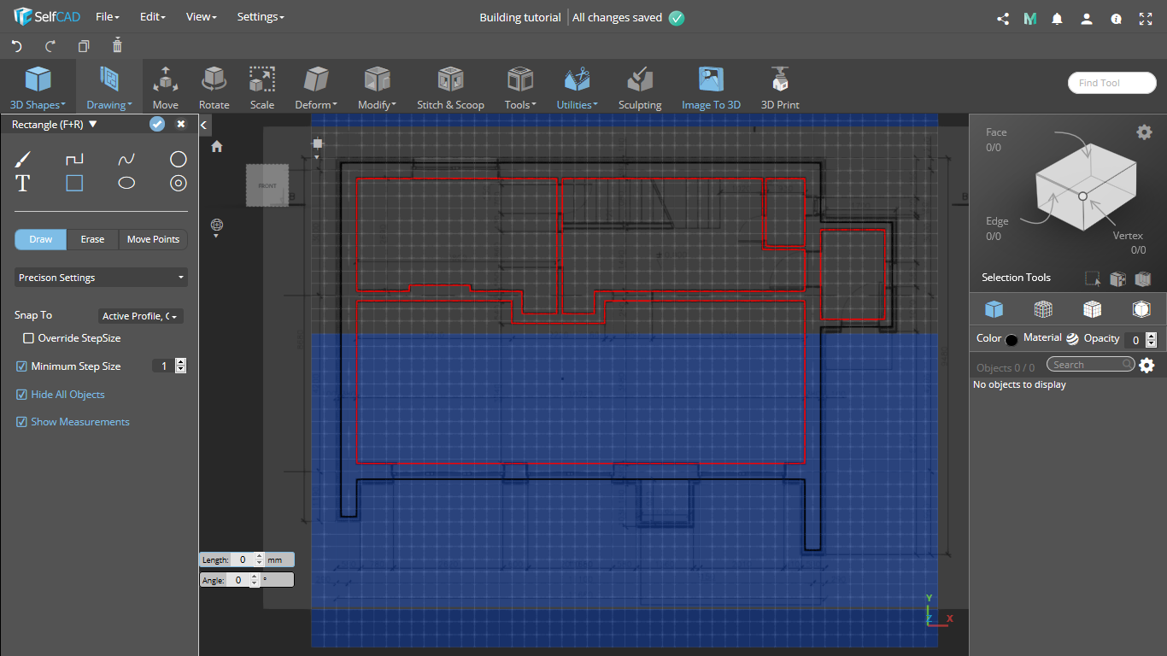
Task: Open the Sculpting tool
Action: pyautogui.click(x=640, y=88)
